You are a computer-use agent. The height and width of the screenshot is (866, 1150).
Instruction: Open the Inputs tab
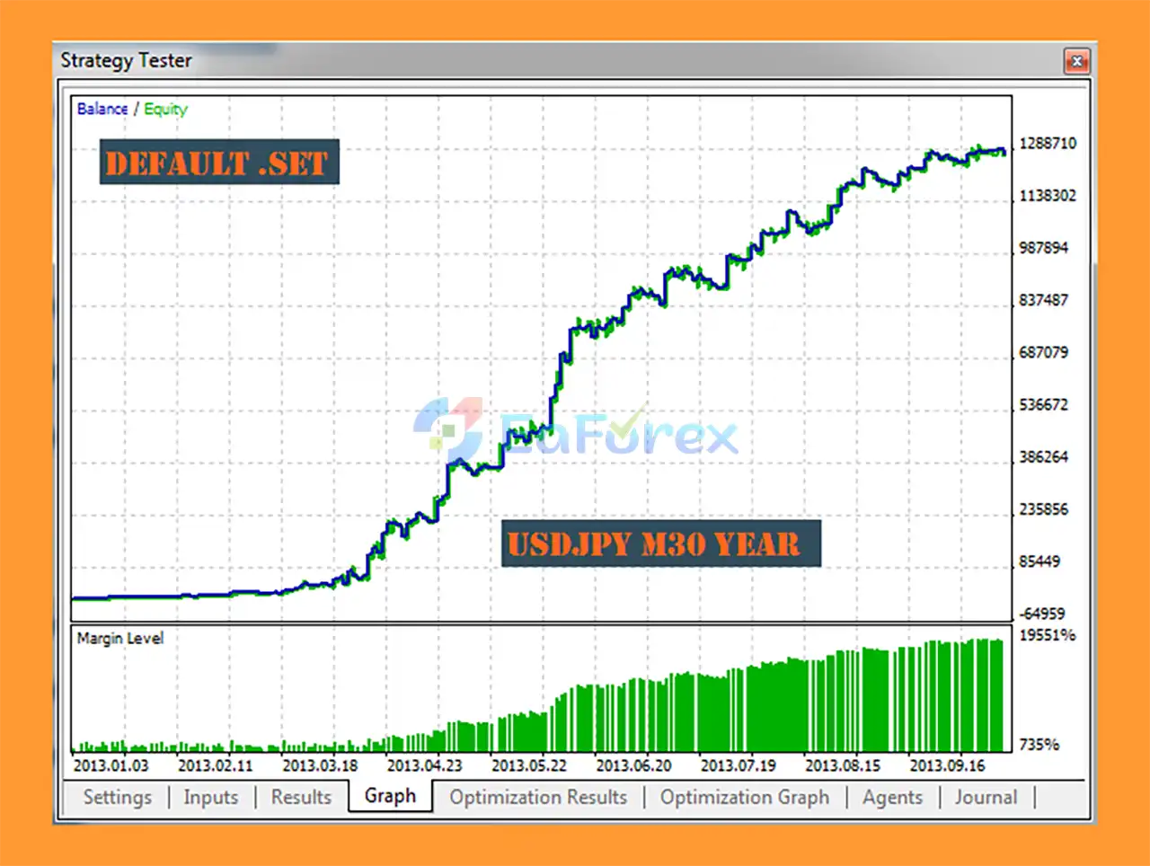(211, 797)
